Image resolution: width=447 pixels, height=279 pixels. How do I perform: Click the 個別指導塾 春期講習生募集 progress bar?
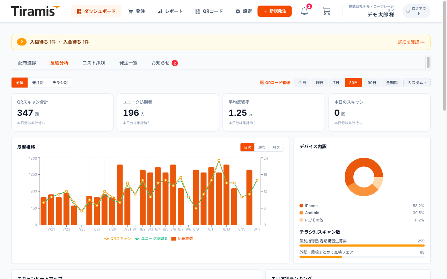(362, 246)
